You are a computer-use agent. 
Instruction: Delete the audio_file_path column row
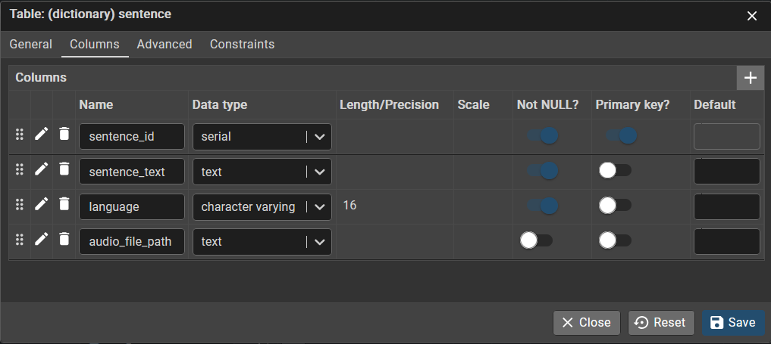pos(64,239)
